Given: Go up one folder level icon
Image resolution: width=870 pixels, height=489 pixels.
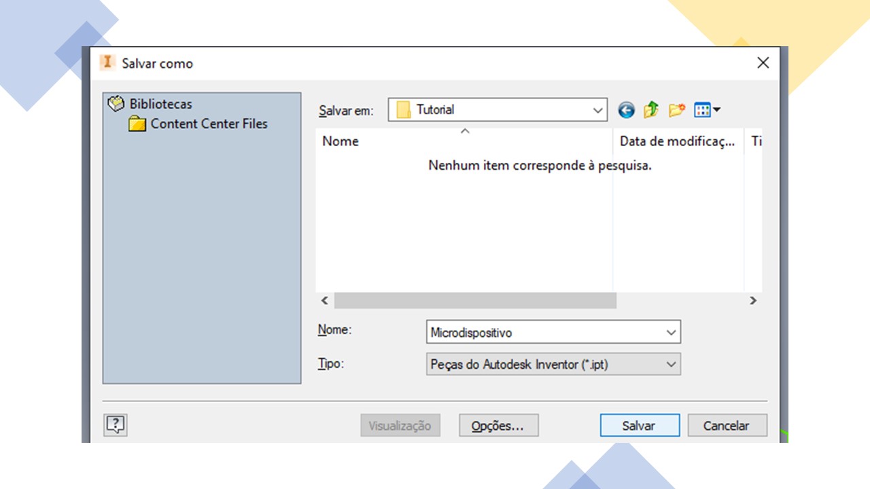Looking at the screenshot, I should coord(651,109).
